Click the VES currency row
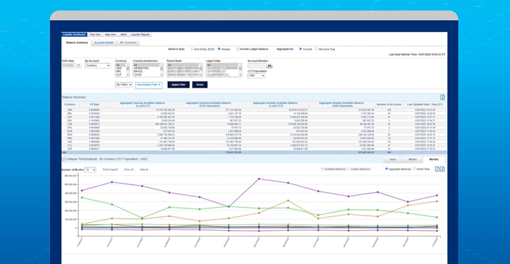 tap(254, 149)
